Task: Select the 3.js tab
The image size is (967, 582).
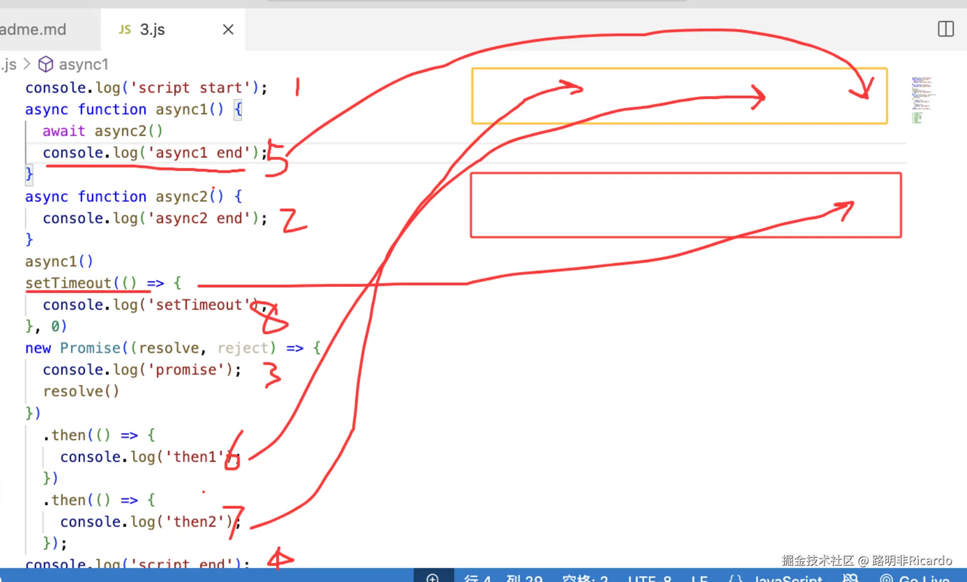Action: coord(153,30)
